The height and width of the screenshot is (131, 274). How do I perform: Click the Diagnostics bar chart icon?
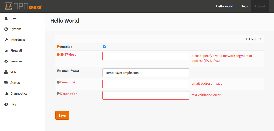[6, 94]
